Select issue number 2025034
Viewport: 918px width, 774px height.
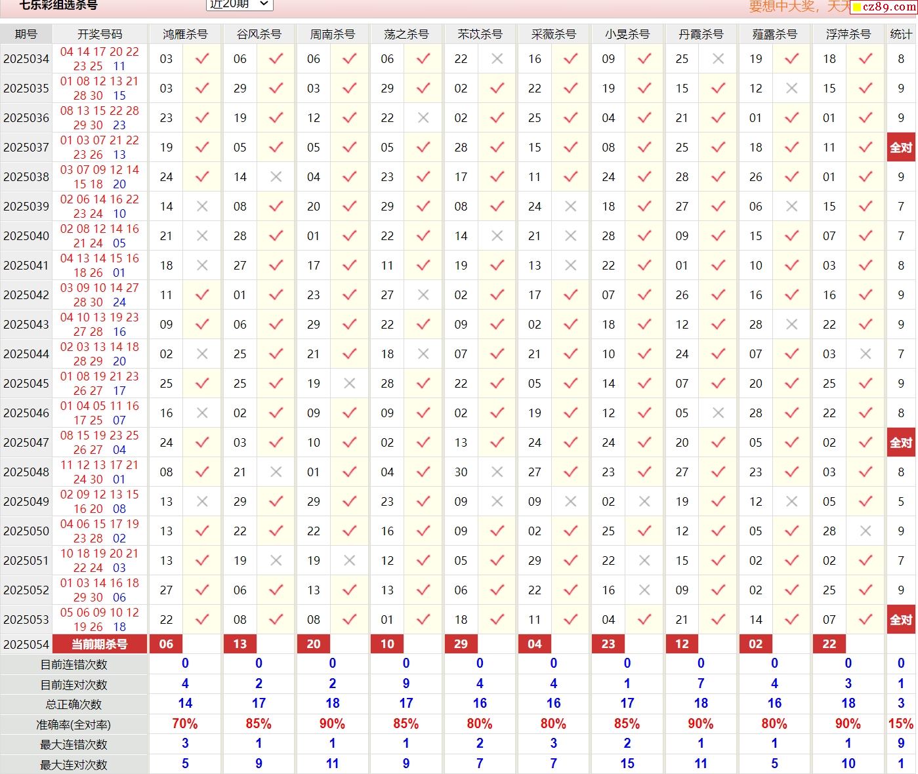pos(26,59)
